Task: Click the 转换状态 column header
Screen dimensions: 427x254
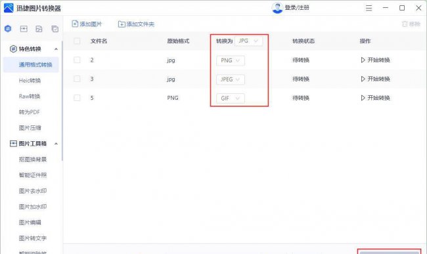Action: [x=303, y=41]
